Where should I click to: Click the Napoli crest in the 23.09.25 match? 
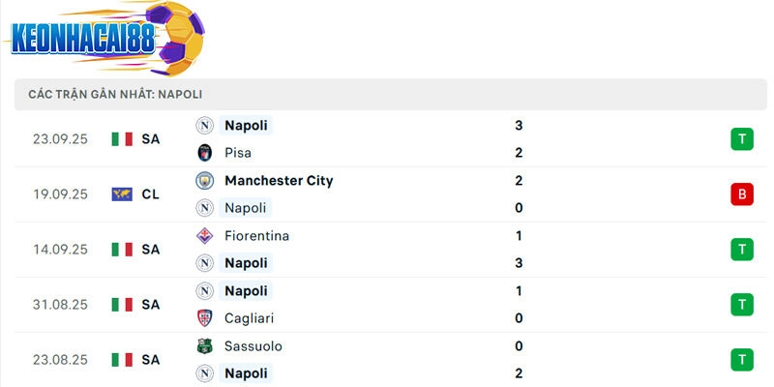point(204,126)
